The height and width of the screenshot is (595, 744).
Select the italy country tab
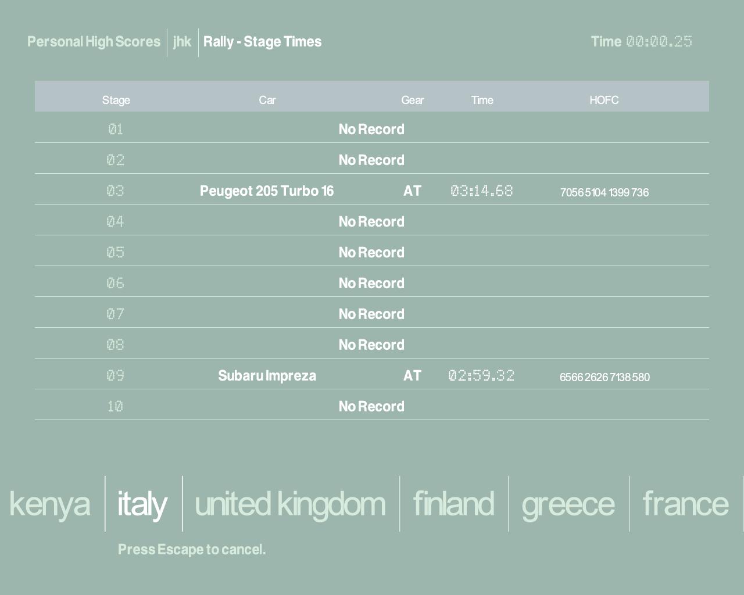tap(142, 504)
